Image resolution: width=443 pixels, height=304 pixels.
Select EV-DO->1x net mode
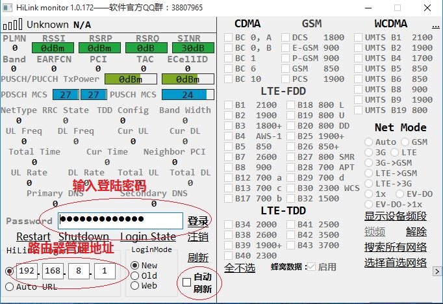368,204
